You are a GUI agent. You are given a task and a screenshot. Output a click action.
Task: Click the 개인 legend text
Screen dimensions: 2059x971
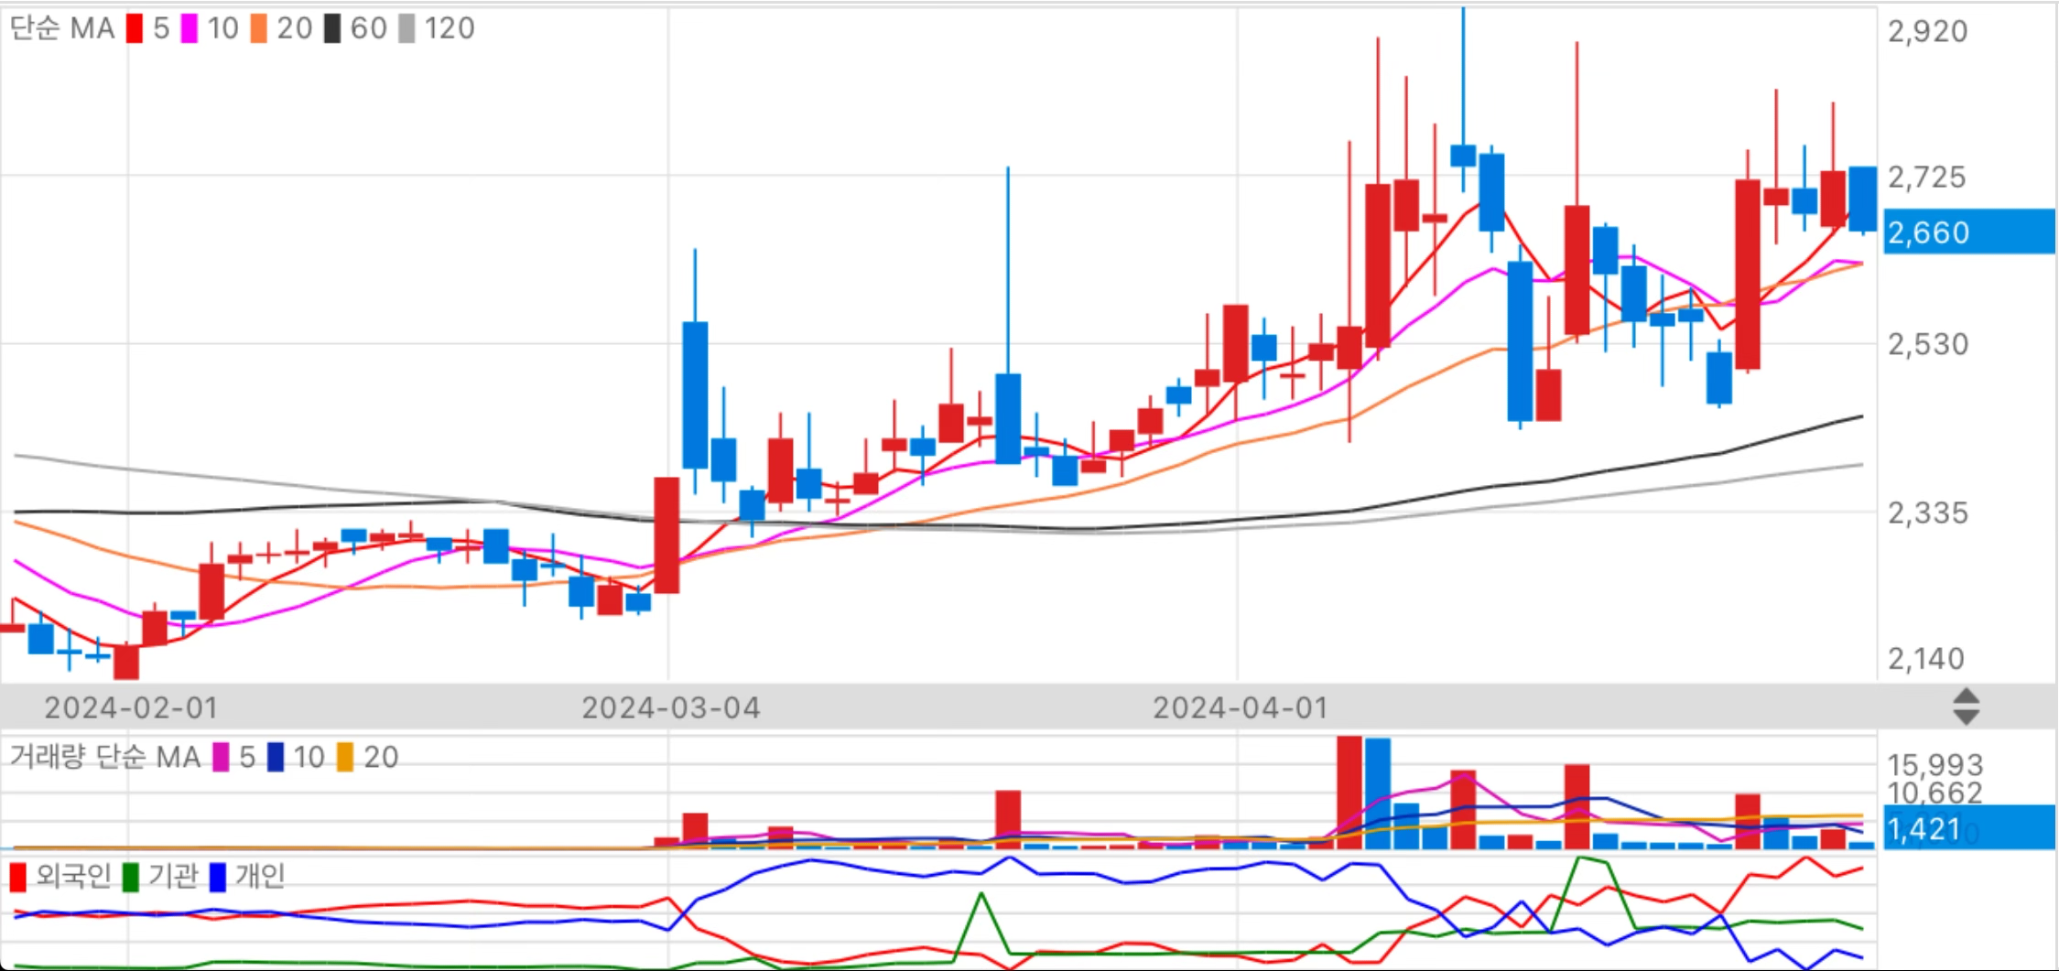click(x=260, y=877)
